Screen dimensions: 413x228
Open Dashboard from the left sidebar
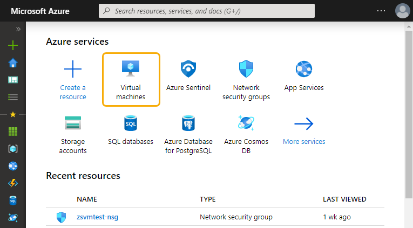(x=13, y=80)
